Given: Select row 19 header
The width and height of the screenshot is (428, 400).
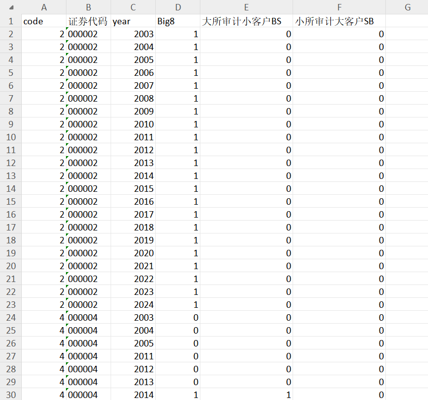Looking at the screenshot, I should (x=11, y=253).
